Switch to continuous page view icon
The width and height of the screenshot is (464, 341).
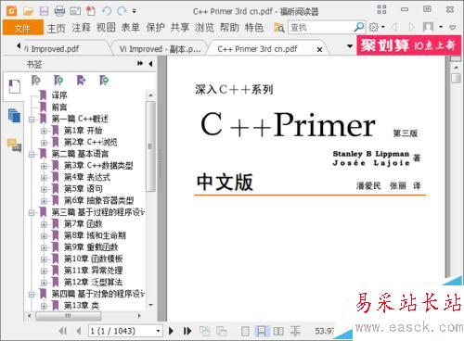click(262, 331)
